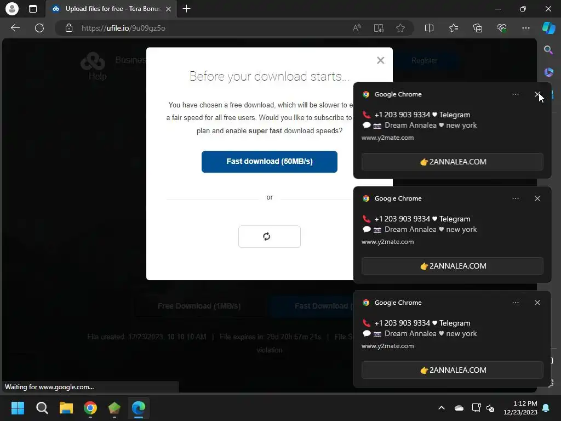Viewport: 561px width, 421px height.
Task: Open Edge Collections panel
Action: pos(478,28)
